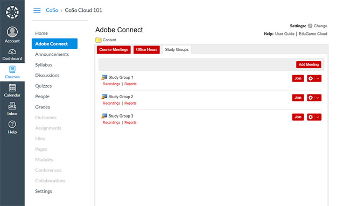Open Home in course navigation
The image size is (350, 206).
click(x=41, y=33)
